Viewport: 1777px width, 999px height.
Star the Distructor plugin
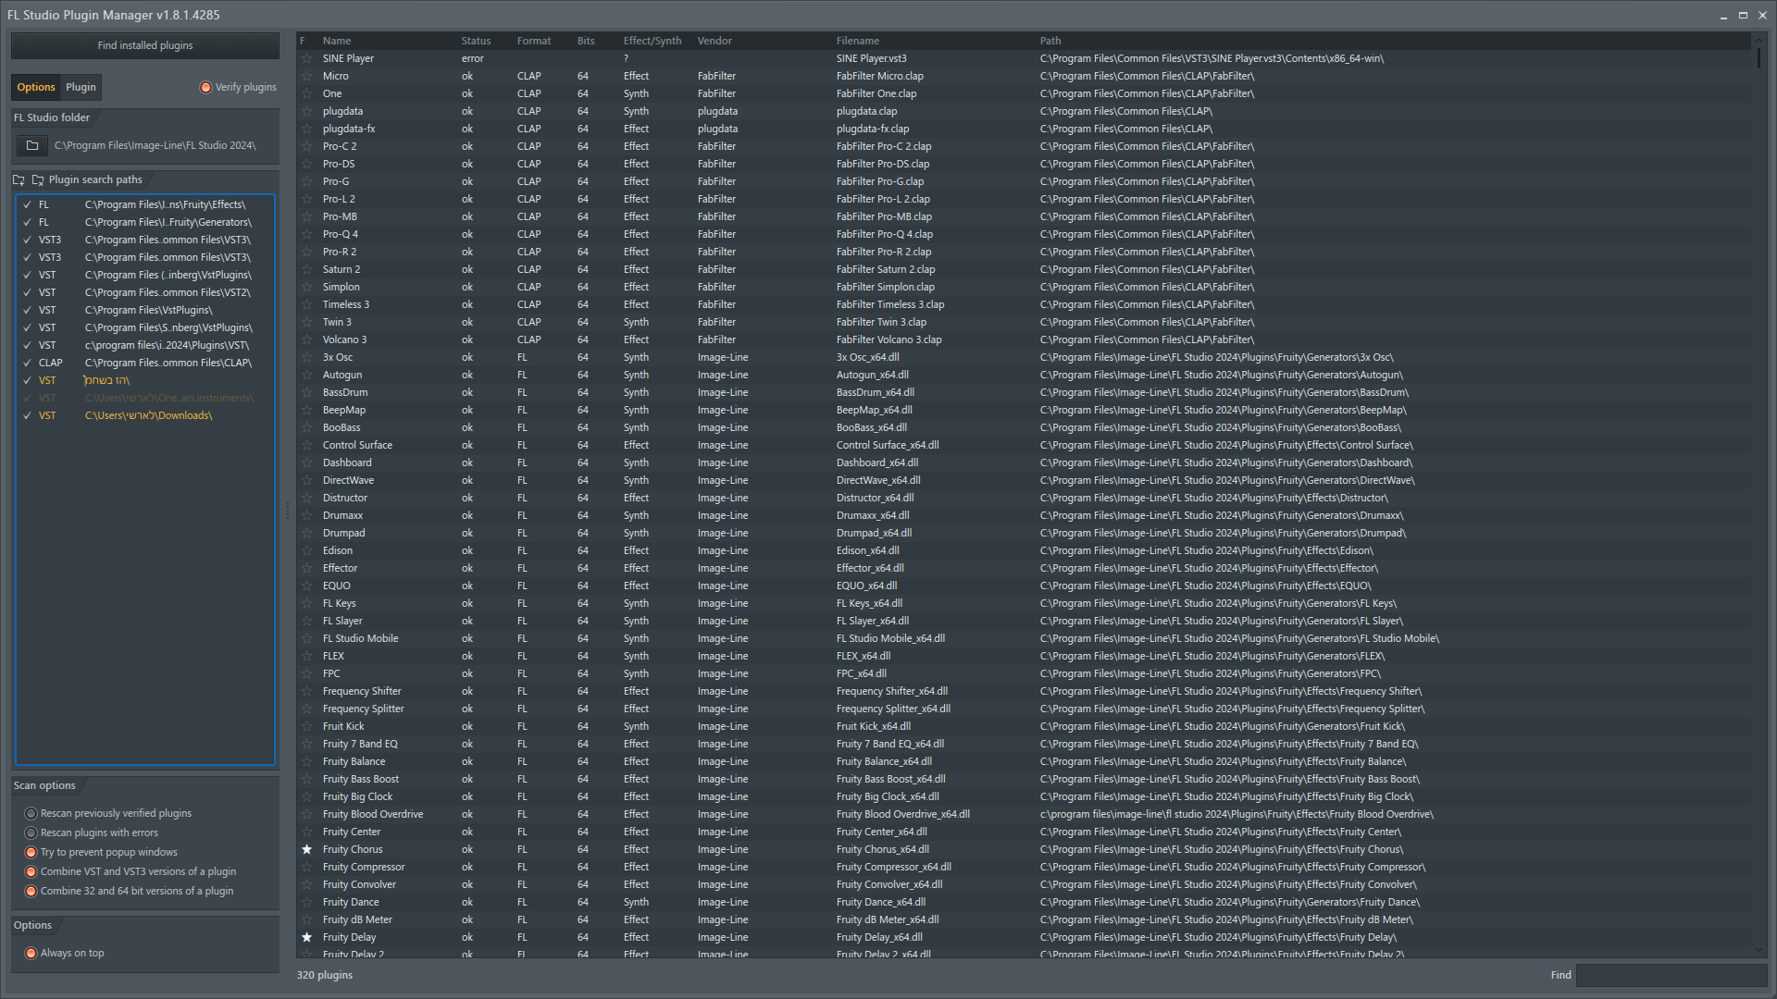(307, 498)
